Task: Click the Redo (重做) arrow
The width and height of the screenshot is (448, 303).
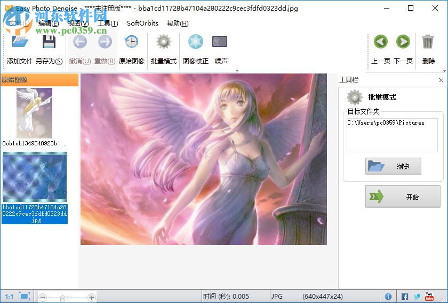Action: 105,42
